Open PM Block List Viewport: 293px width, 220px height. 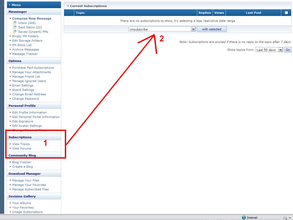click(22, 45)
